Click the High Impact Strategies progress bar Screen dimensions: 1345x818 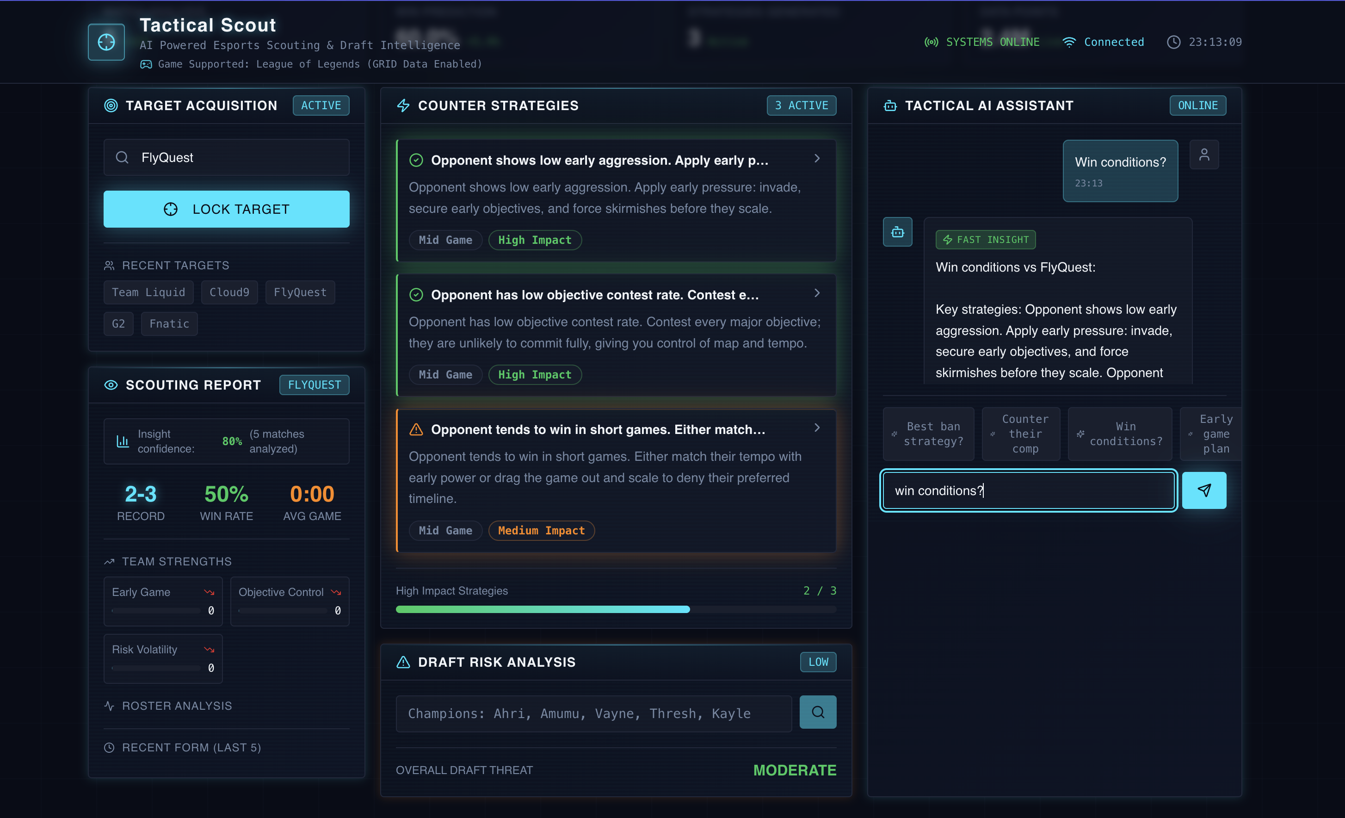point(615,609)
